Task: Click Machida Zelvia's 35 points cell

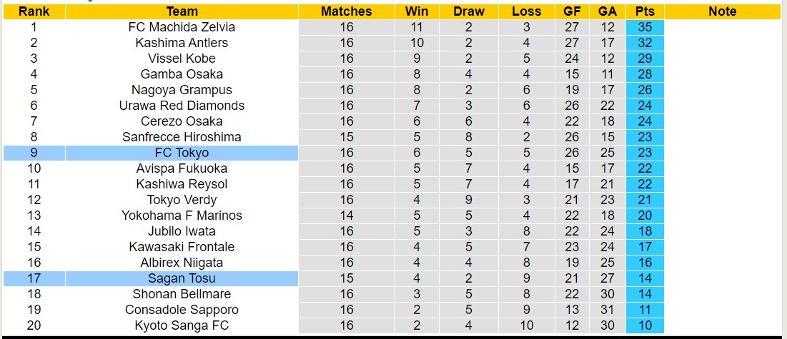Action: 645,27
